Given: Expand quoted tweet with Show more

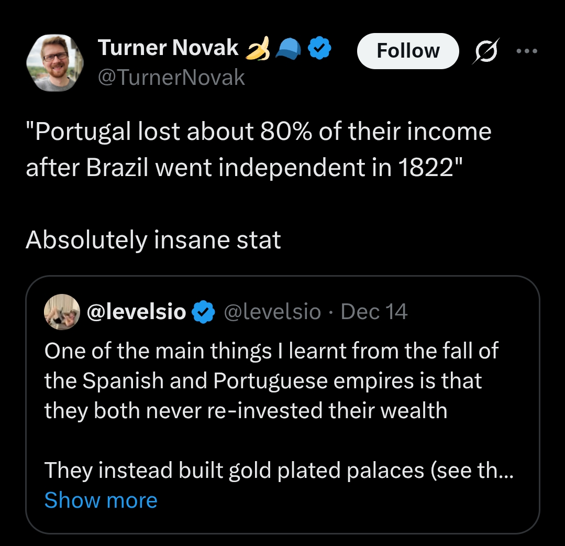Looking at the screenshot, I should [x=101, y=500].
